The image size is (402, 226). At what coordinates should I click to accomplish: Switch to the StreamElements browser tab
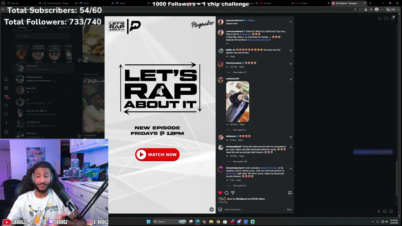60,3
